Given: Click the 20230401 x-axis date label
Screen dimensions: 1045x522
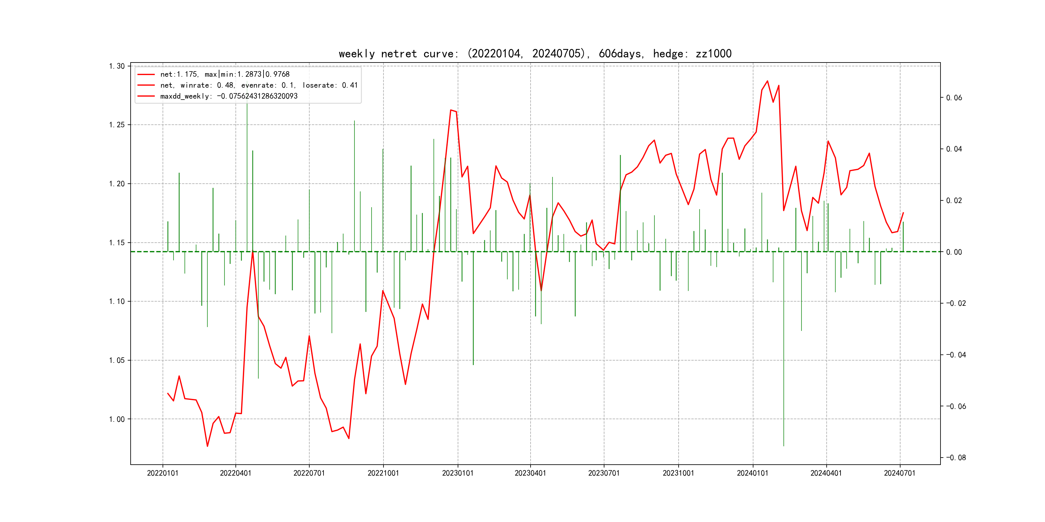Looking at the screenshot, I should 530,473.
